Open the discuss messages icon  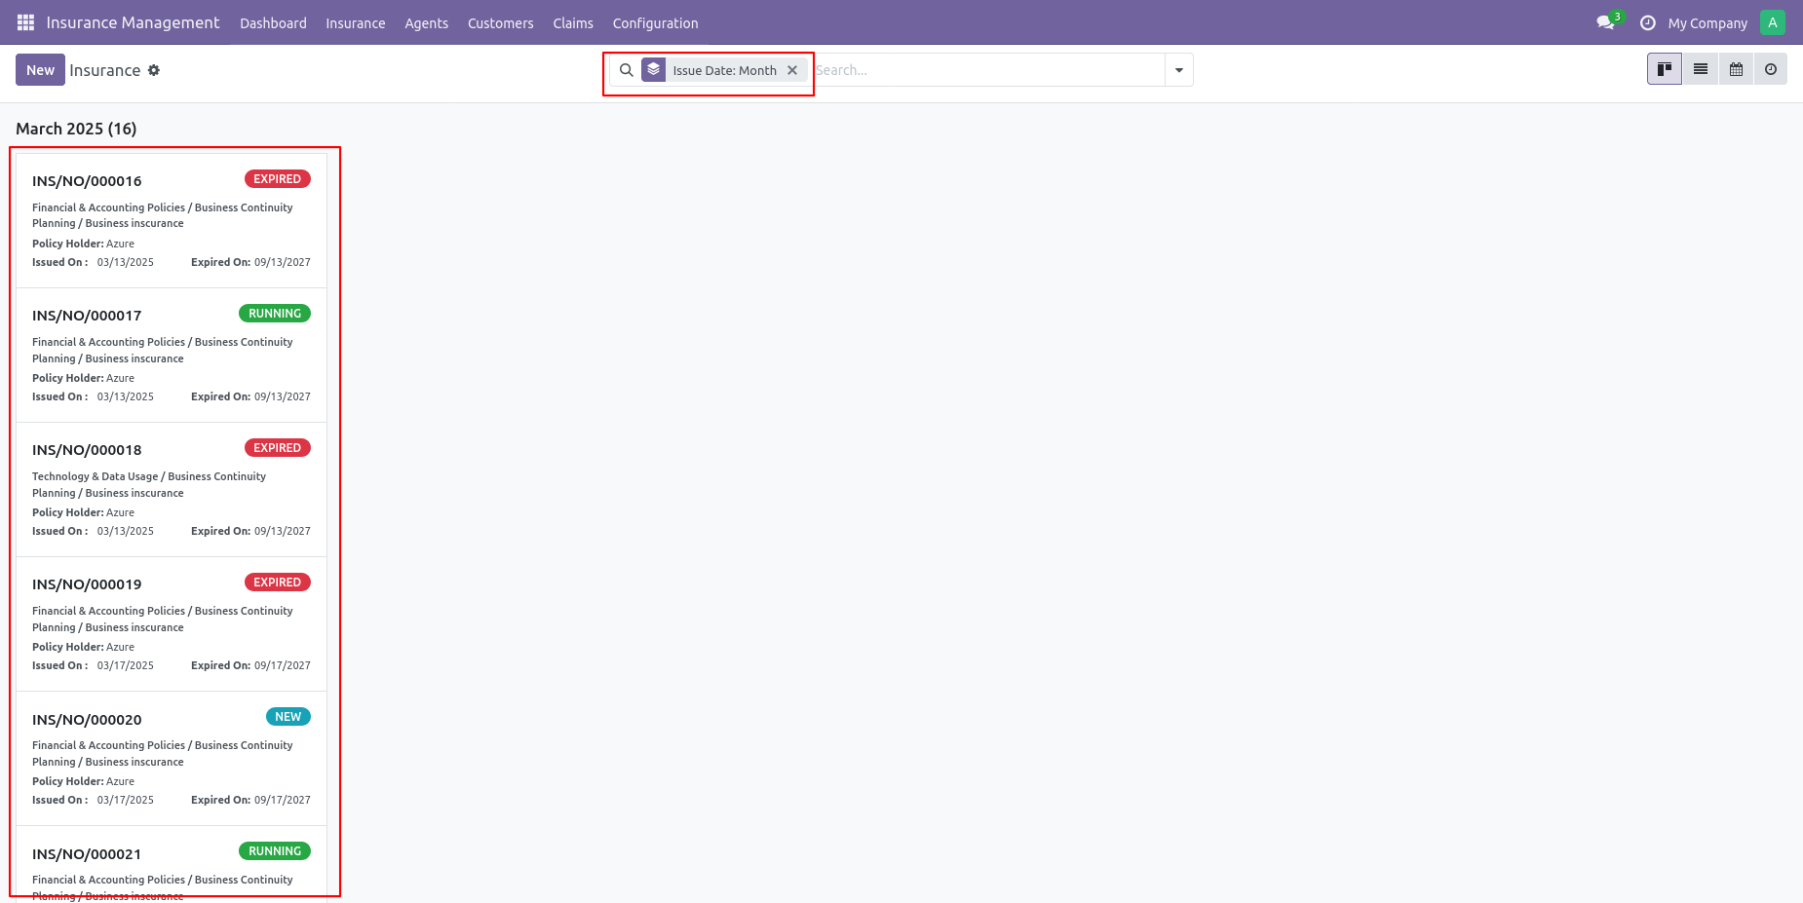1605,22
